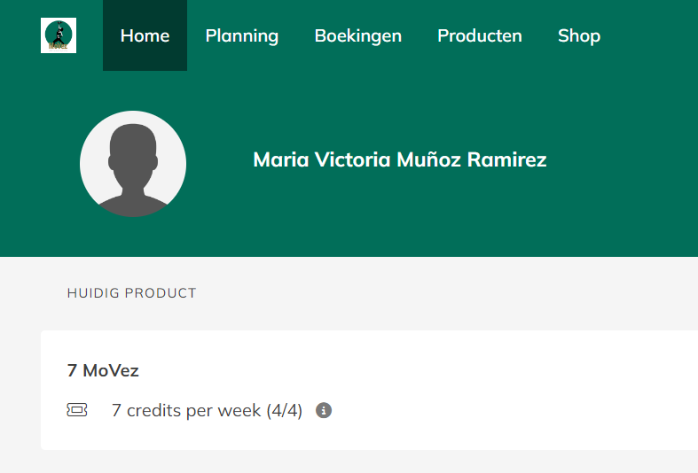The image size is (698, 473).
Task: Click the ticket credits icon
Action: coord(77,410)
